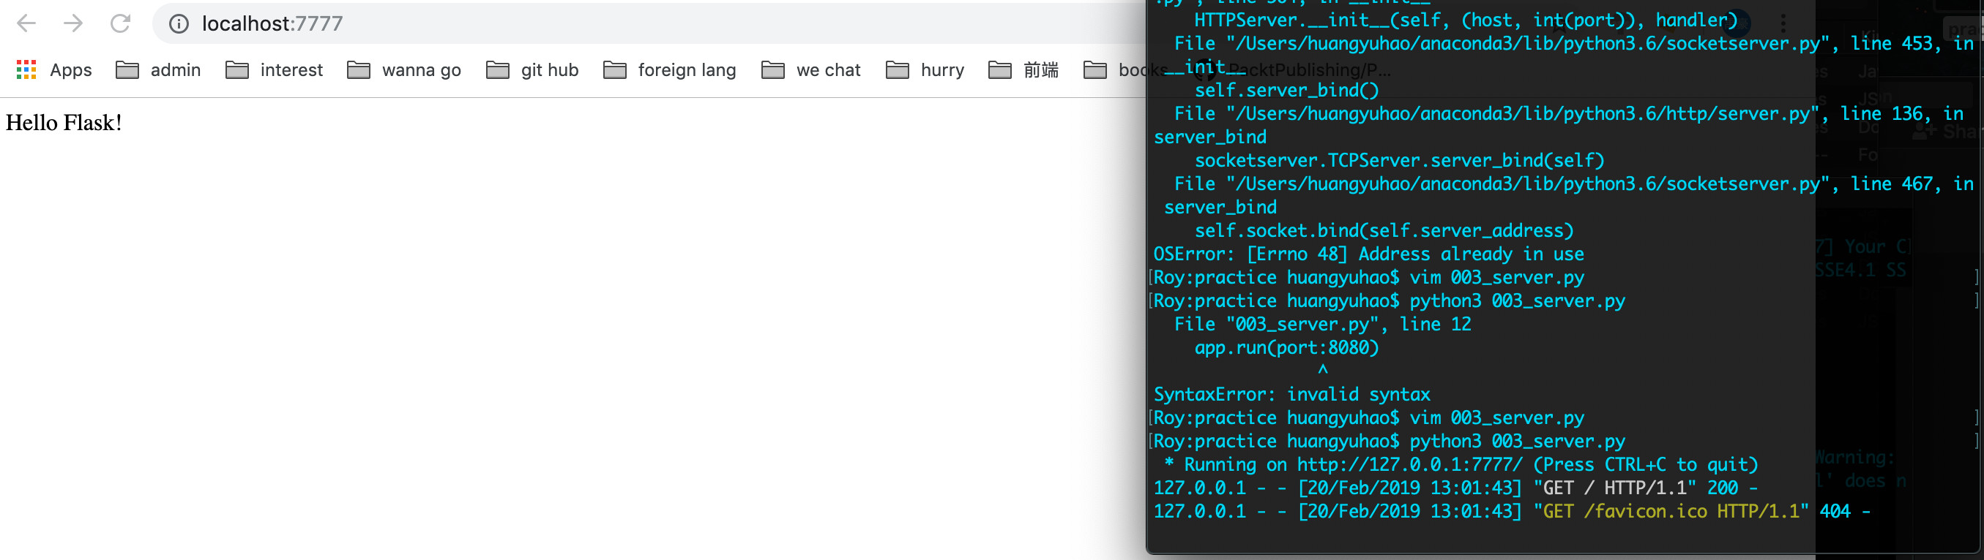1984x560 pixels.
Task: Open the interest bookmark folder
Action: (275, 70)
